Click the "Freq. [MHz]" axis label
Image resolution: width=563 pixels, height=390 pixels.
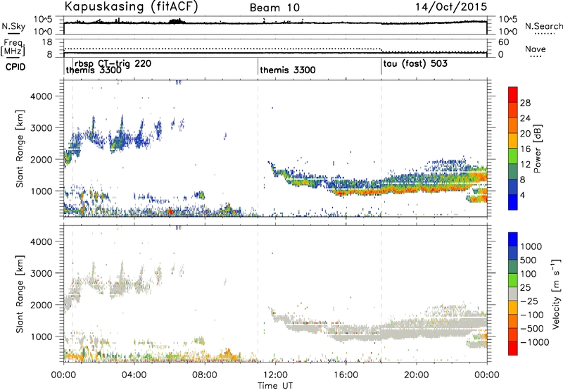(13, 47)
